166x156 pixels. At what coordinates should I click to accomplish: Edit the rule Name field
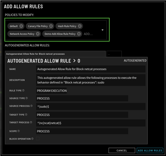click(91, 69)
